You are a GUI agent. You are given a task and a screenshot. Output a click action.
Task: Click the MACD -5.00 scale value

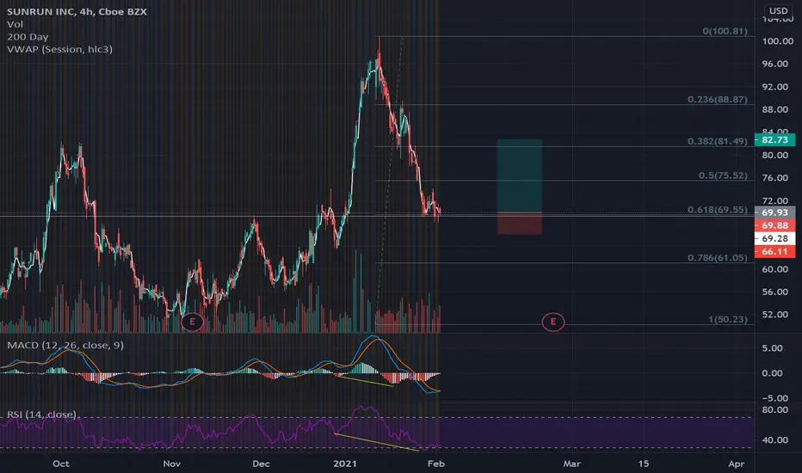(x=773, y=398)
